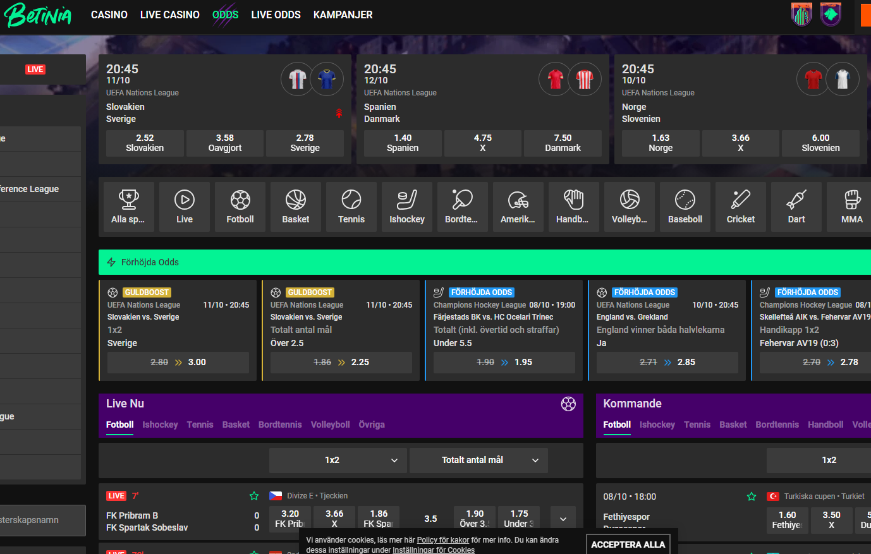Open the Totalt antal mål dropdown
The width and height of the screenshot is (871, 554).
click(478, 461)
